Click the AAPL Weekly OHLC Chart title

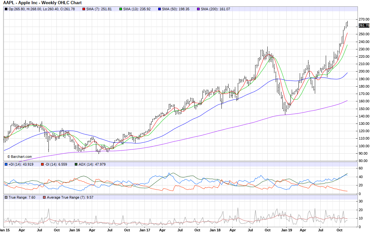pos(42,3)
